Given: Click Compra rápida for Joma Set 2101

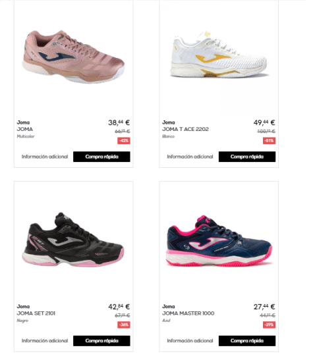Looking at the screenshot, I should (101, 341).
